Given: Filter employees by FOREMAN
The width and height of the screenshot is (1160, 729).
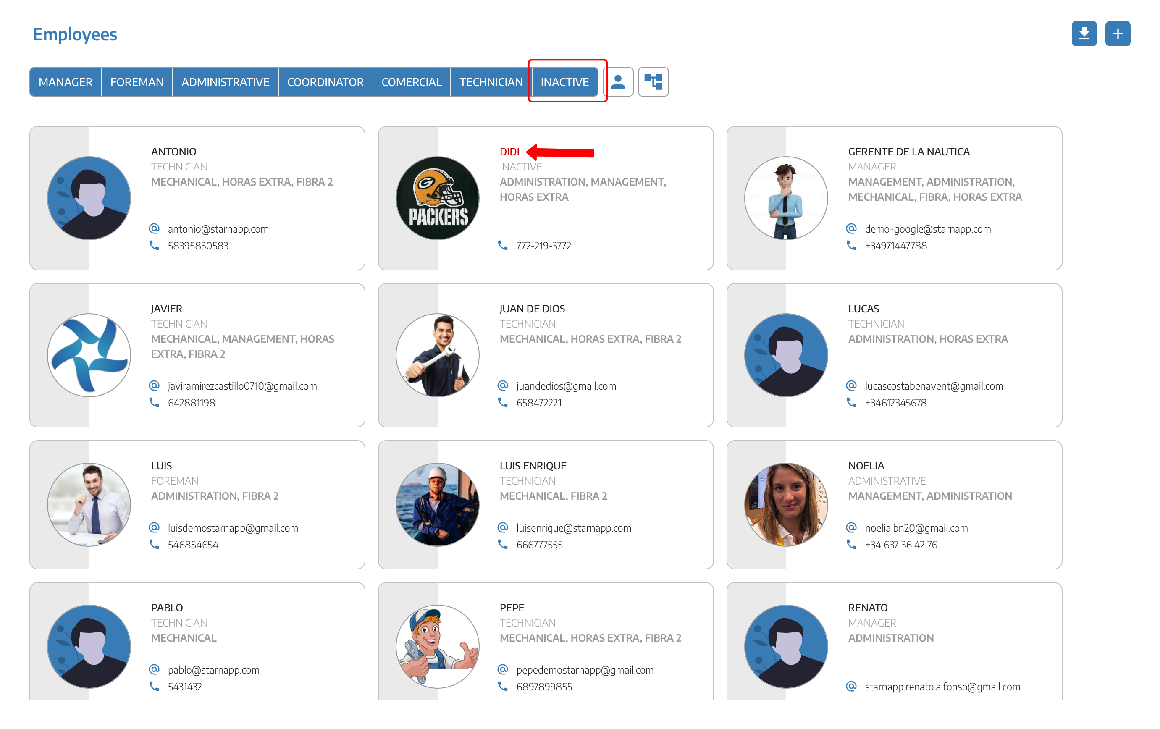Looking at the screenshot, I should coord(137,82).
